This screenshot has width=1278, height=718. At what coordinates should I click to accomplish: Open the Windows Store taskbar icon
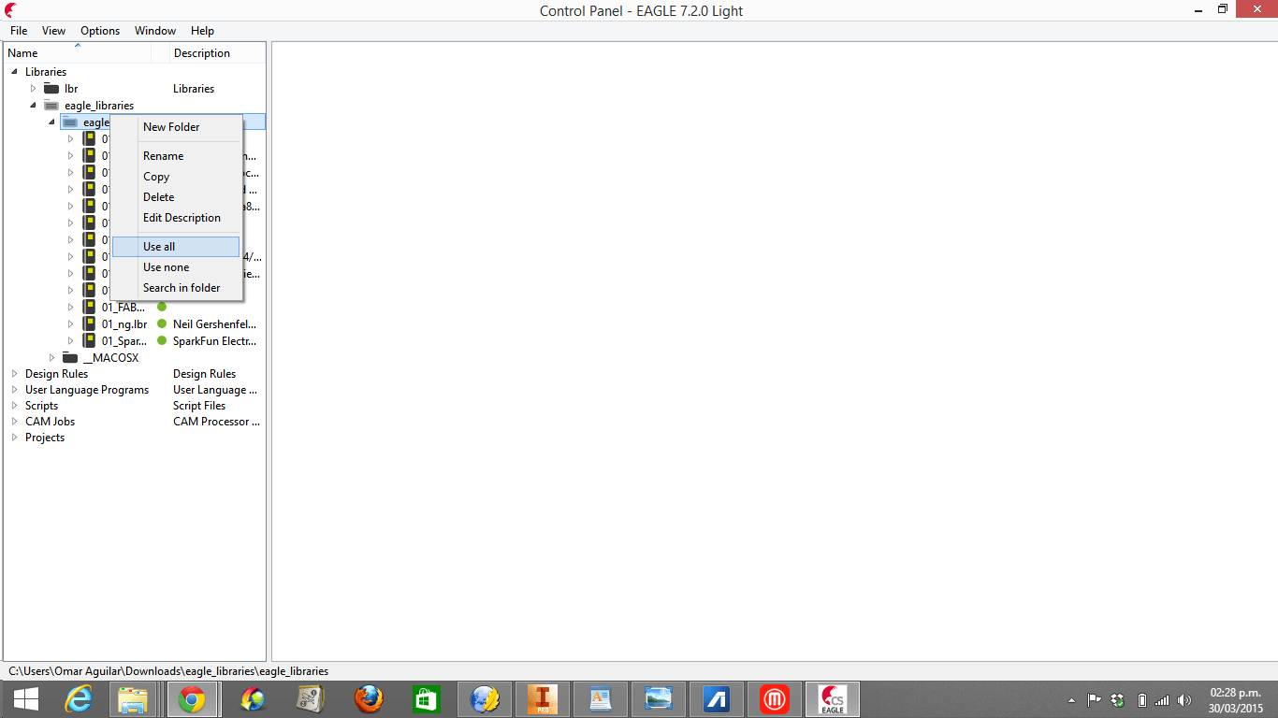pos(427,699)
